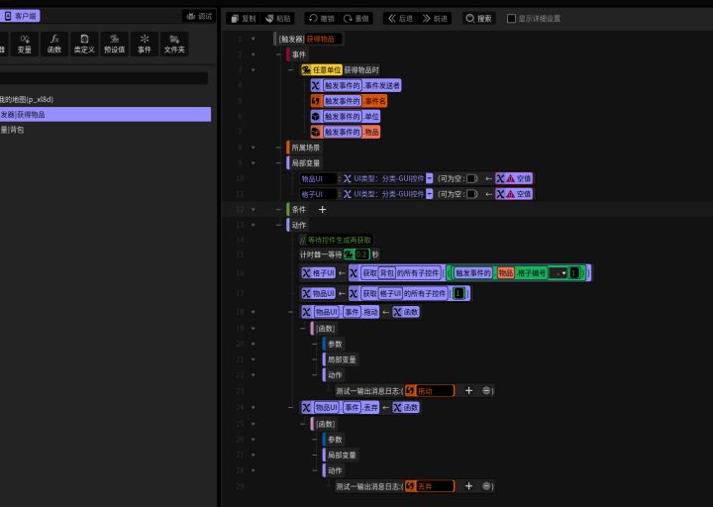Click the 事件 (Event) toolbar icon
This screenshot has height=507, width=713.
pos(145,43)
